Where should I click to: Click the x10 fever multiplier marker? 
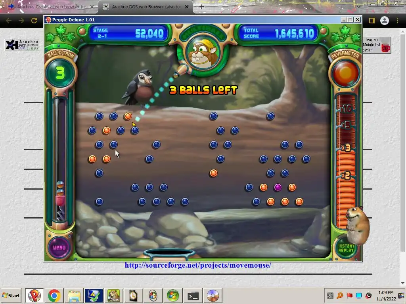pyautogui.click(x=346, y=109)
